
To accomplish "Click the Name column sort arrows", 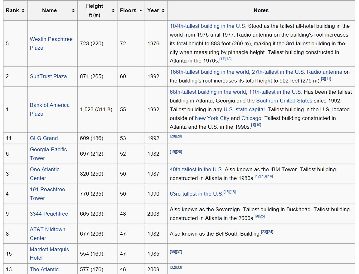I will coord(73,11).
